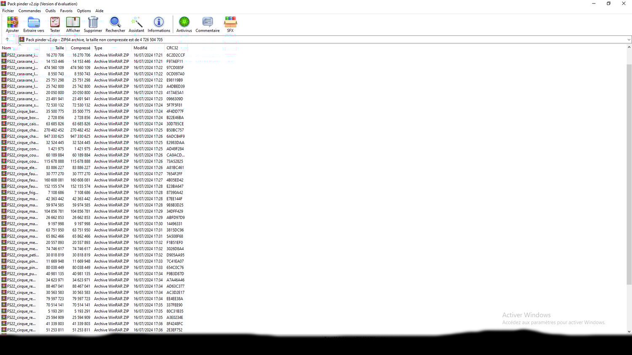632x355 pixels.
Task: Sort by the Compressé column header
Action: 79,48
